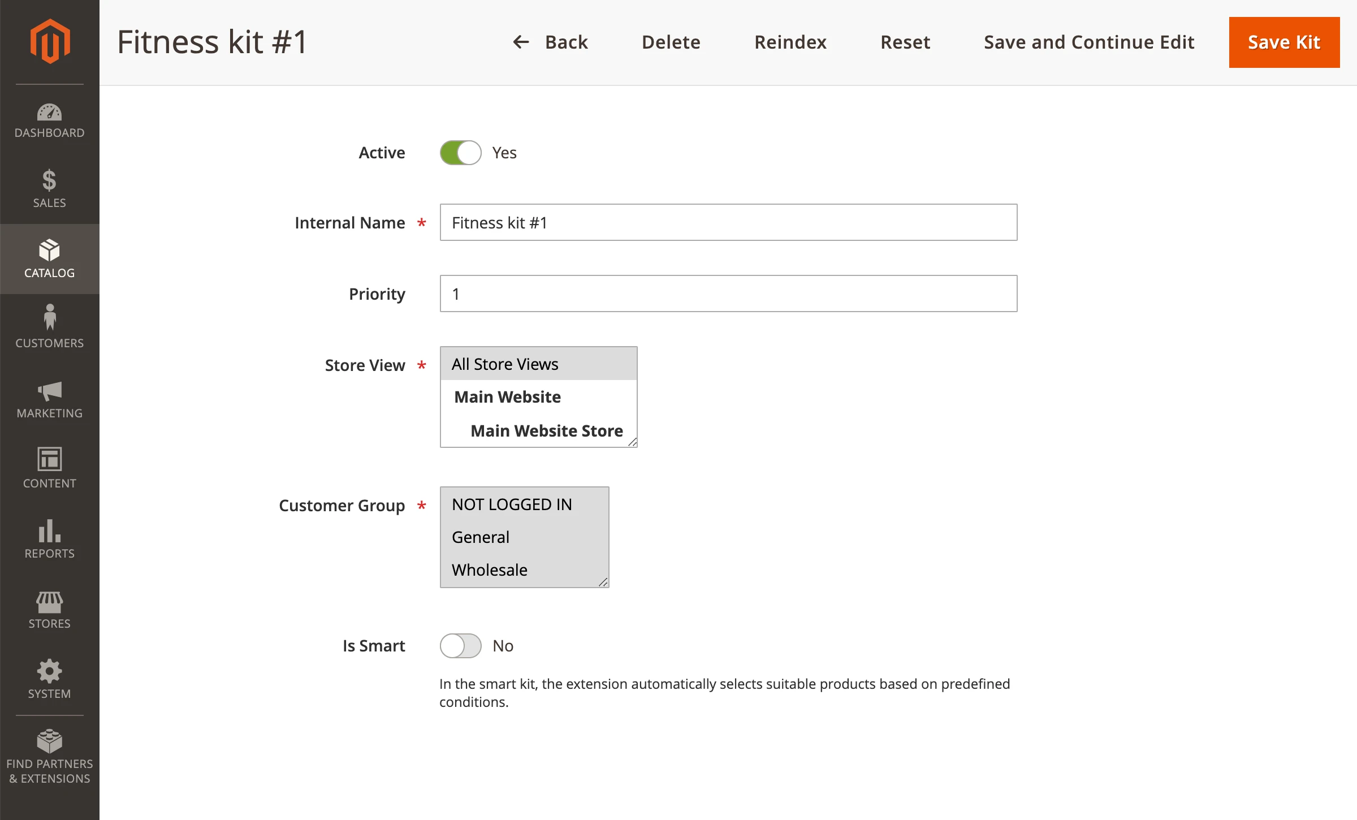
Task: Select NOT LOGGED IN group option
Action: [512, 504]
